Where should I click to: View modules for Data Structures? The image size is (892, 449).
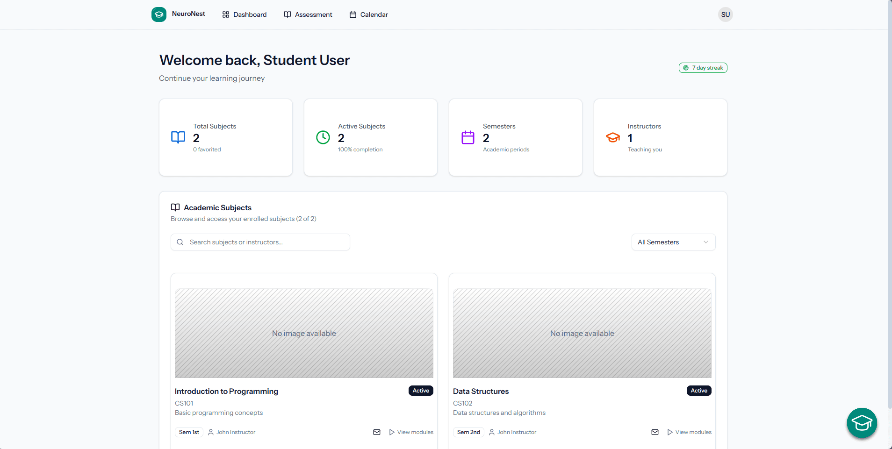689,432
